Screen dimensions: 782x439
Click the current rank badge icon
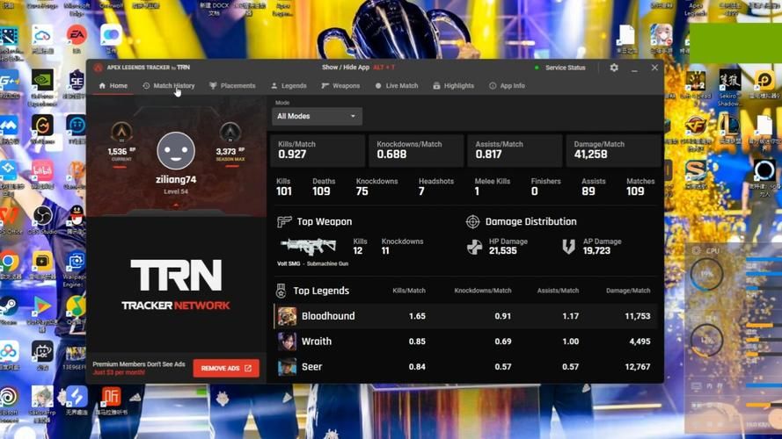tap(121, 133)
